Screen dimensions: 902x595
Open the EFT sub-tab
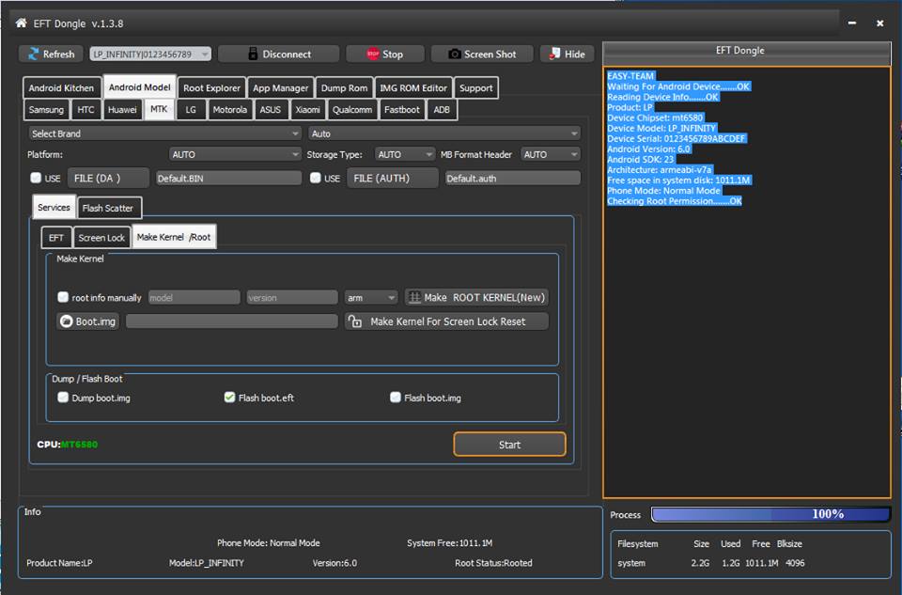click(55, 237)
